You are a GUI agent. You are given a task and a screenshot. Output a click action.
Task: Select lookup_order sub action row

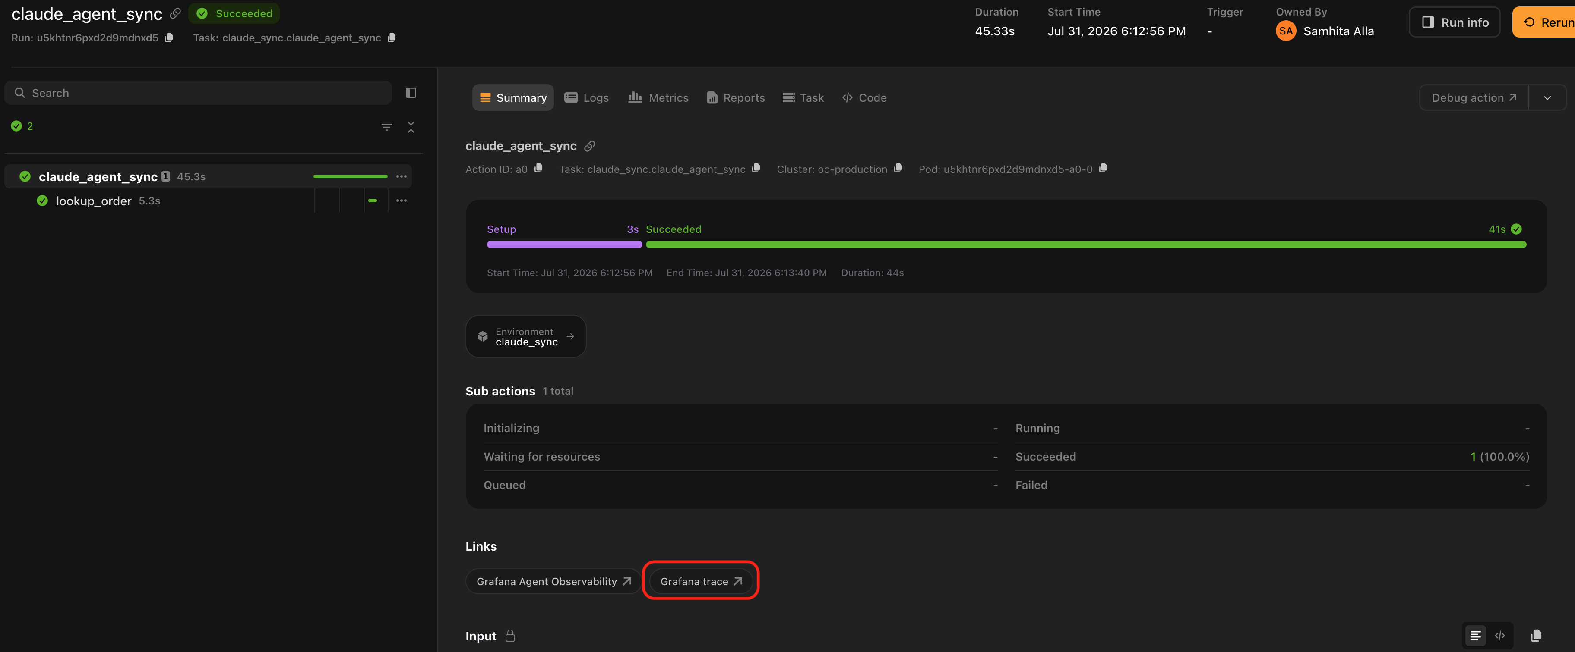pyautogui.click(x=208, y=201)
